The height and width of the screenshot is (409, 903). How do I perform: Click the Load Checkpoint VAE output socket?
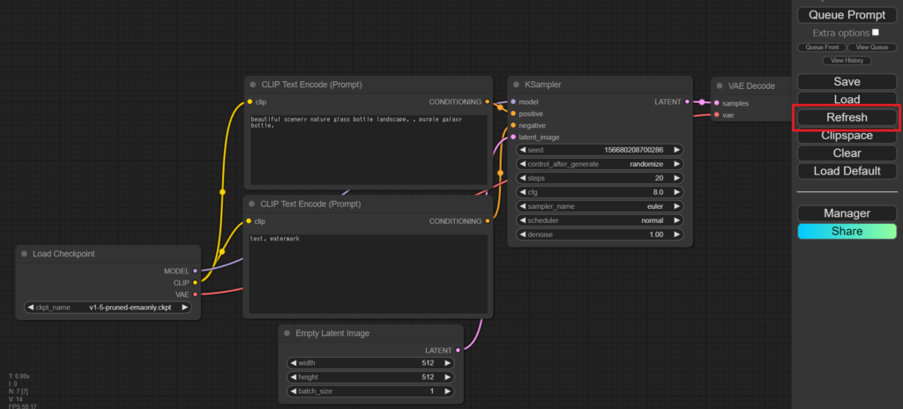click(195, 294)
